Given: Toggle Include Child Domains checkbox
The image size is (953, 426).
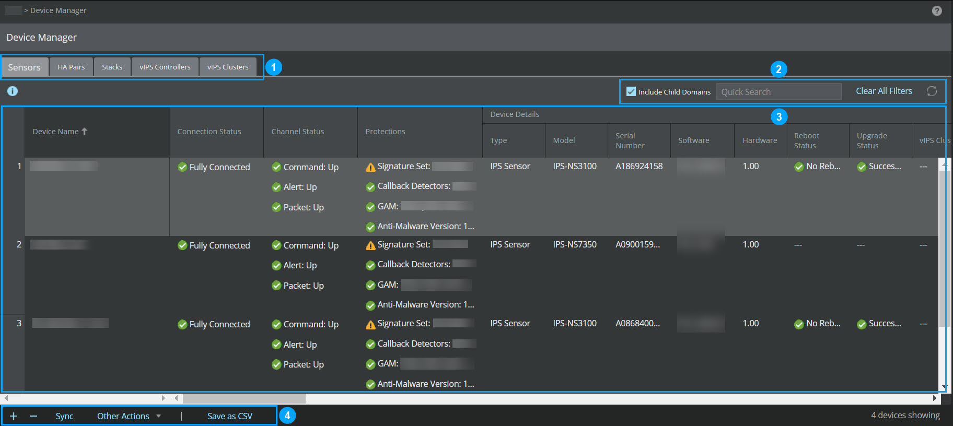Looking at the screenshot, I should 631,91.
